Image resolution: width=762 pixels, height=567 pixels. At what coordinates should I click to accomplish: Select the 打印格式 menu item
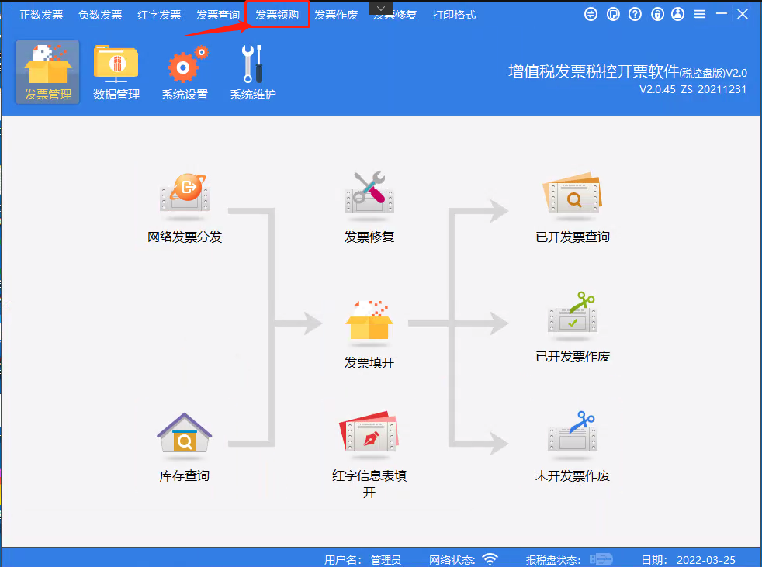tap(454, 15)
